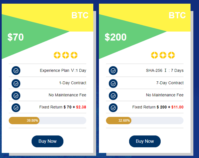Click the BTC heading on $70 card
The height and width of the screenshot is (158, 199).
tap(80, 15)
